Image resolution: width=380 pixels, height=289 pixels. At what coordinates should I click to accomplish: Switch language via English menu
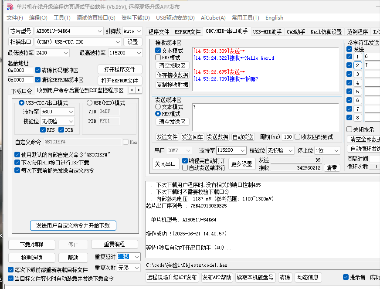[x=274, y=18]
